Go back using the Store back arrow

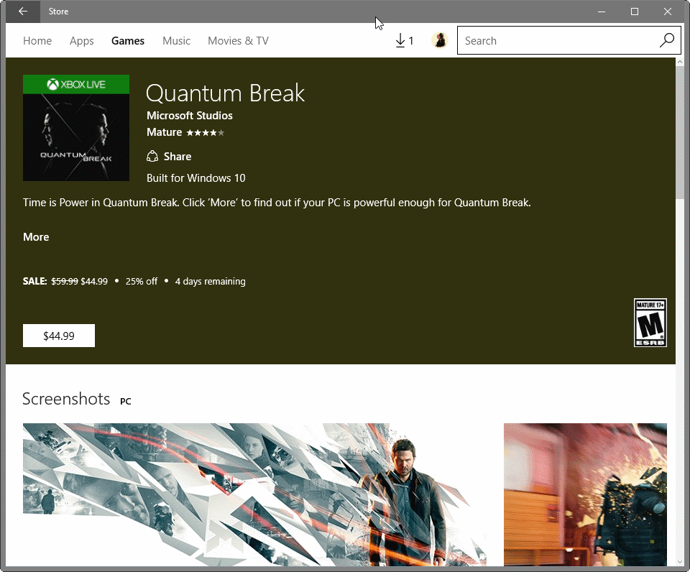pyautogui.click(x=23, y=11)
